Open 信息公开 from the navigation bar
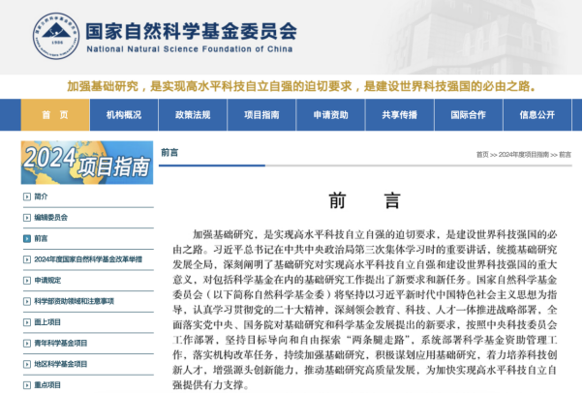This screenshot has height=393, width=583. click(537, 114)
